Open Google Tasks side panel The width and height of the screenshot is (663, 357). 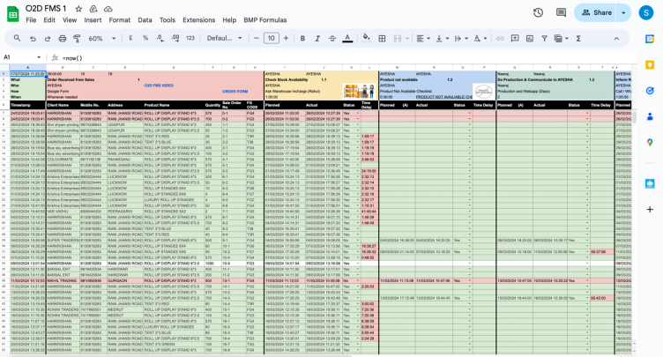click(650, 91)
